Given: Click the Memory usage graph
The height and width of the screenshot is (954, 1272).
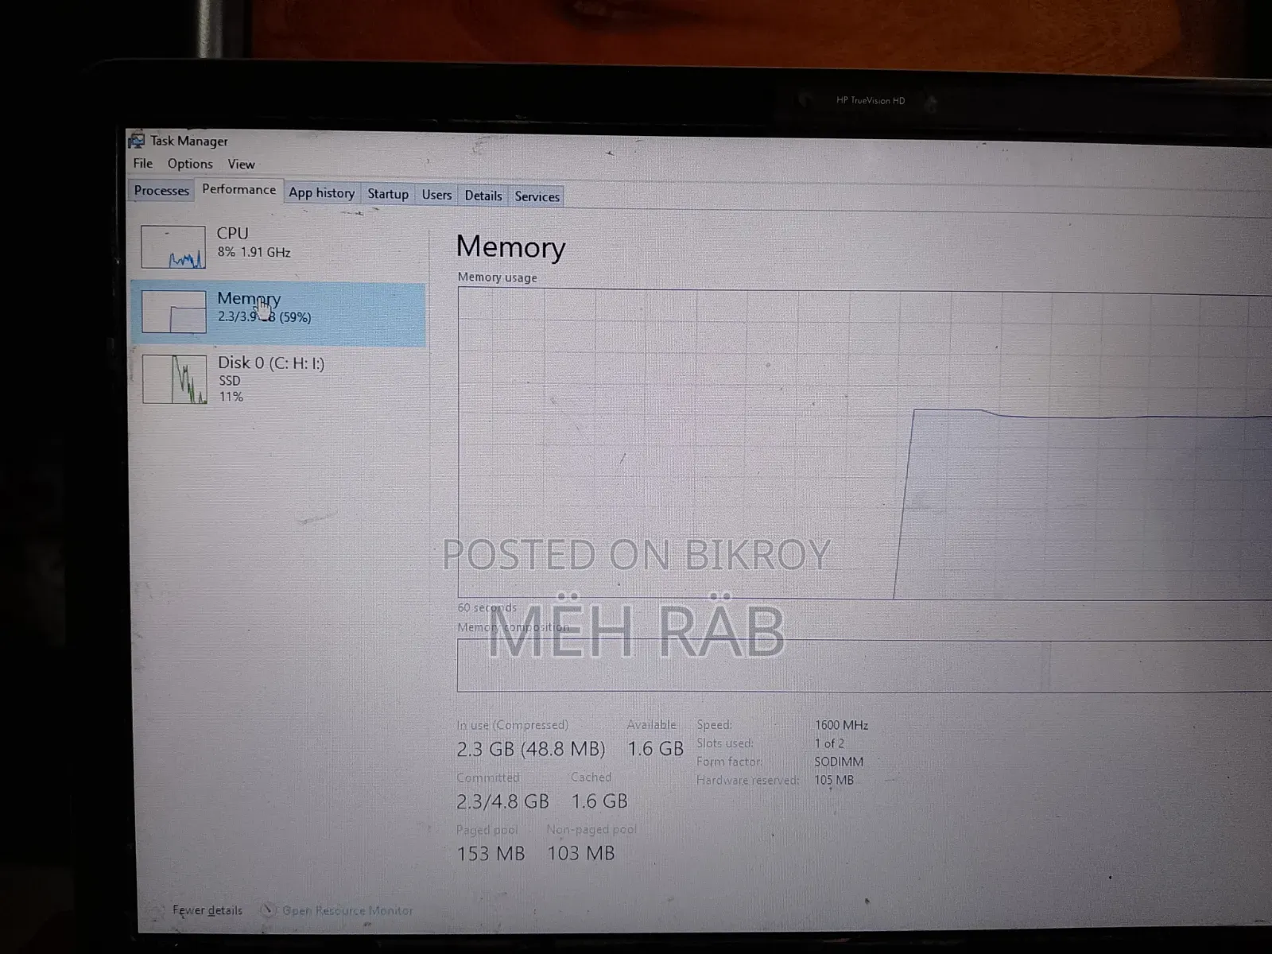Looking at the screenshot, I should (865, 443).
